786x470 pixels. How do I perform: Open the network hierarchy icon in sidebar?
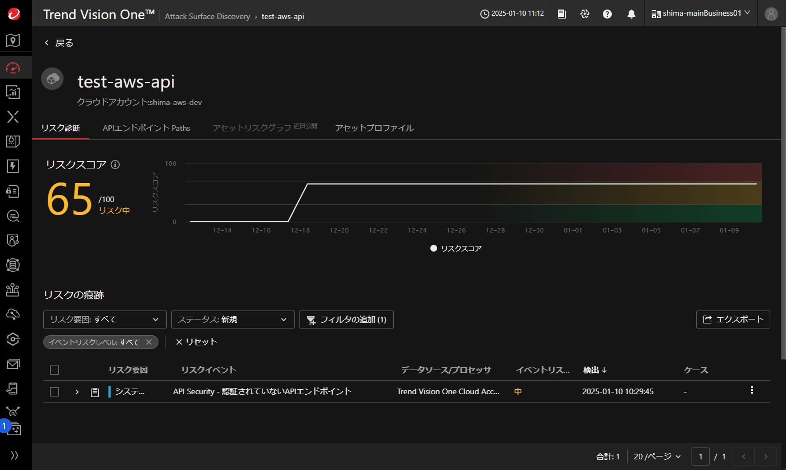pos(13,290)
